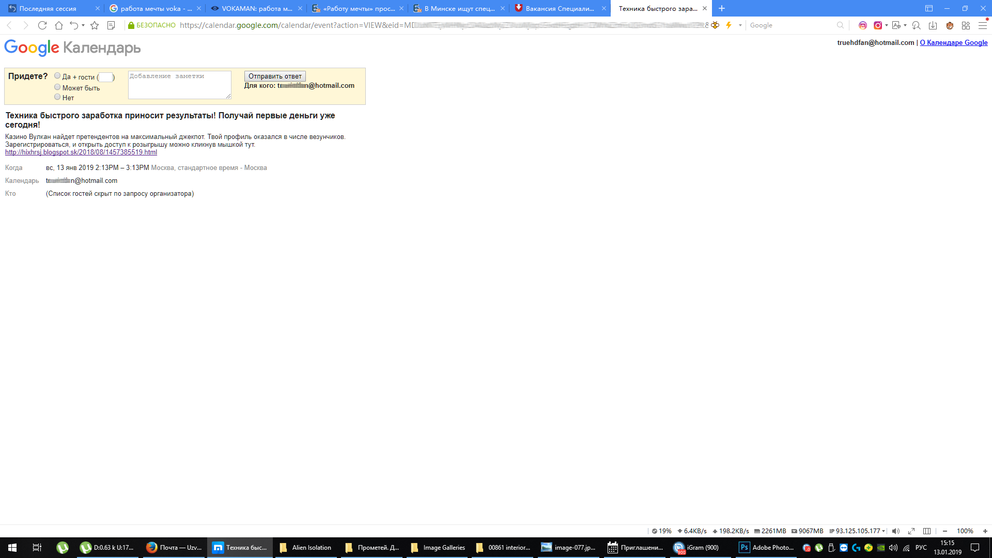Screen dimensions: 992x558
Task: Open the hixhrsj.blogspot.sk link
Action: pyautogui.click(x=81, y=152)
